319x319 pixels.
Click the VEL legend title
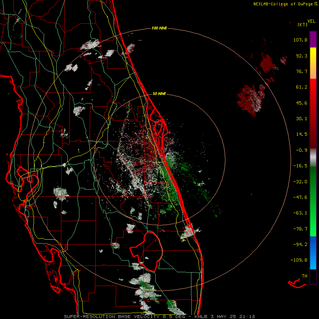(x=311, y=21)
